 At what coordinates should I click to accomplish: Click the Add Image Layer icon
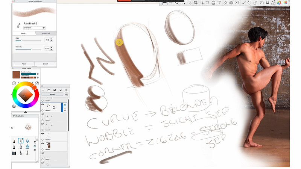[55, 90]
